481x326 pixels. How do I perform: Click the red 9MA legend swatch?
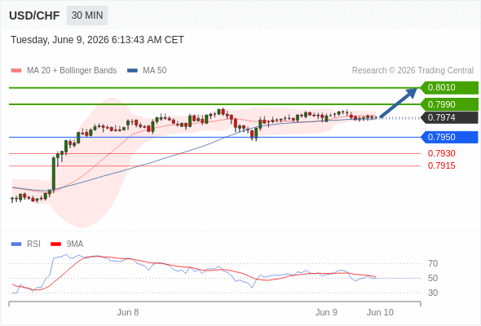(55, 244)
